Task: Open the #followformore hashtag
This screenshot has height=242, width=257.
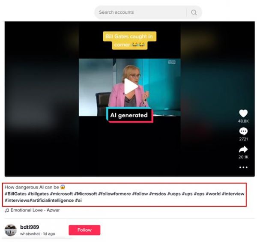Action: [x=114, y=194]
